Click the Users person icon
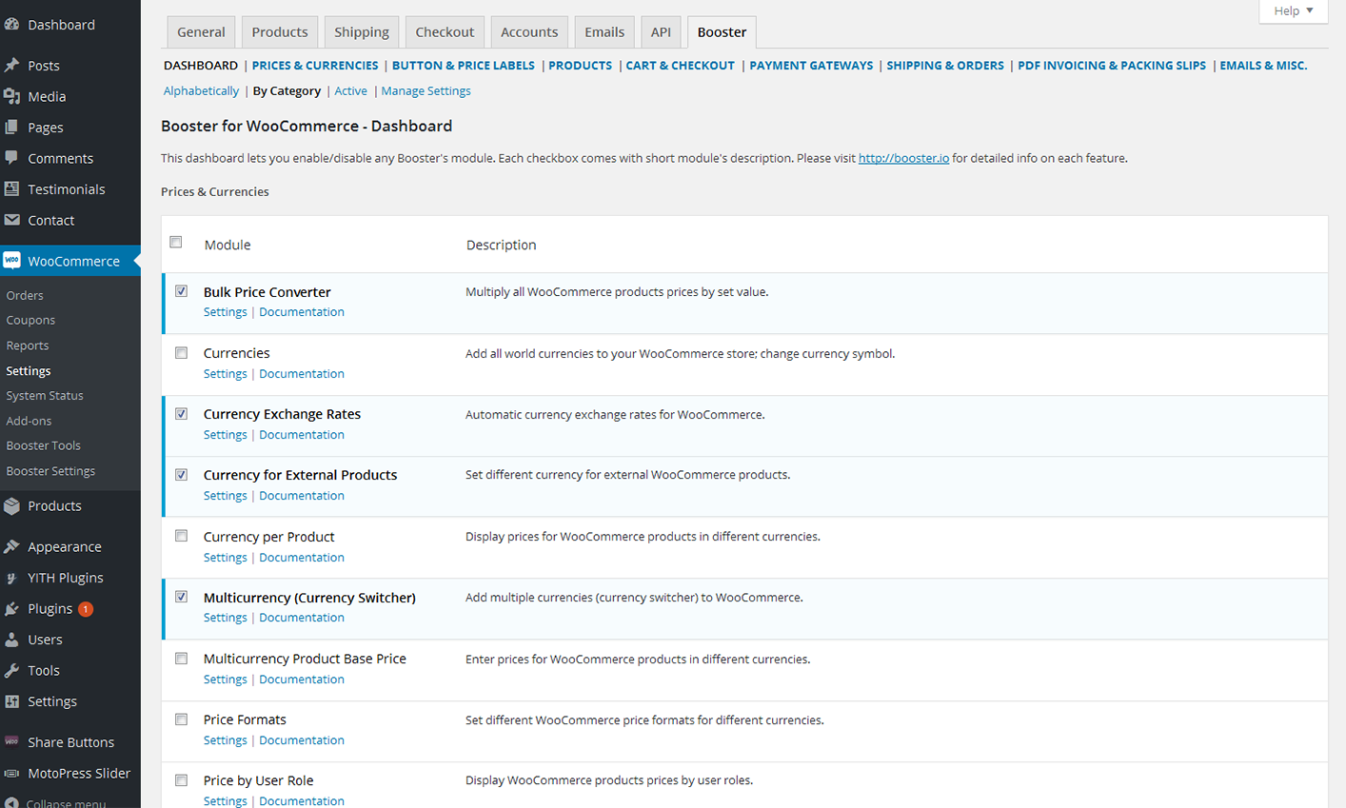 pyautogui.click(x=11, y=640)
